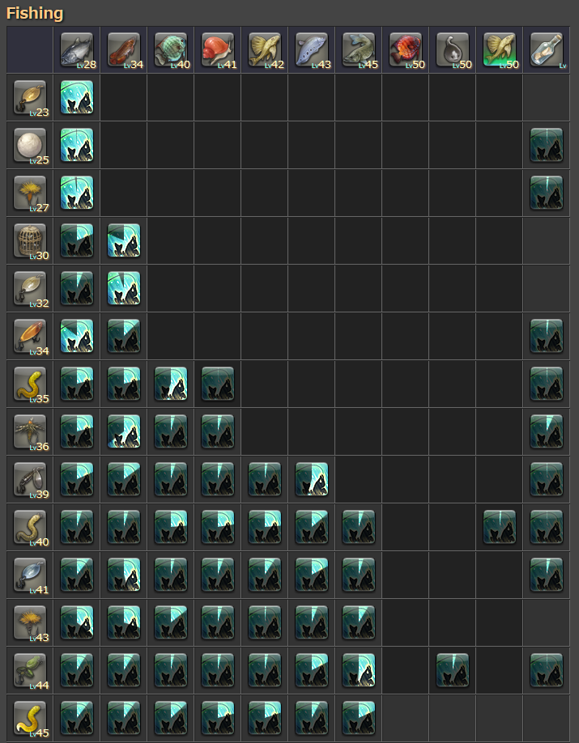Select the Lv41 red snail header icon
Image resolution: width=579 pixels, height=743 pixels.
tap(218, 49)
